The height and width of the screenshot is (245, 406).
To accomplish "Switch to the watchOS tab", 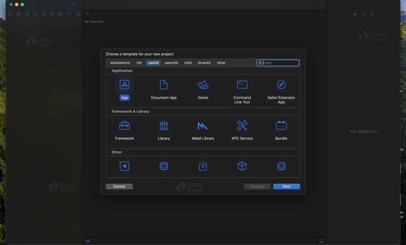I will click(172, 63).
